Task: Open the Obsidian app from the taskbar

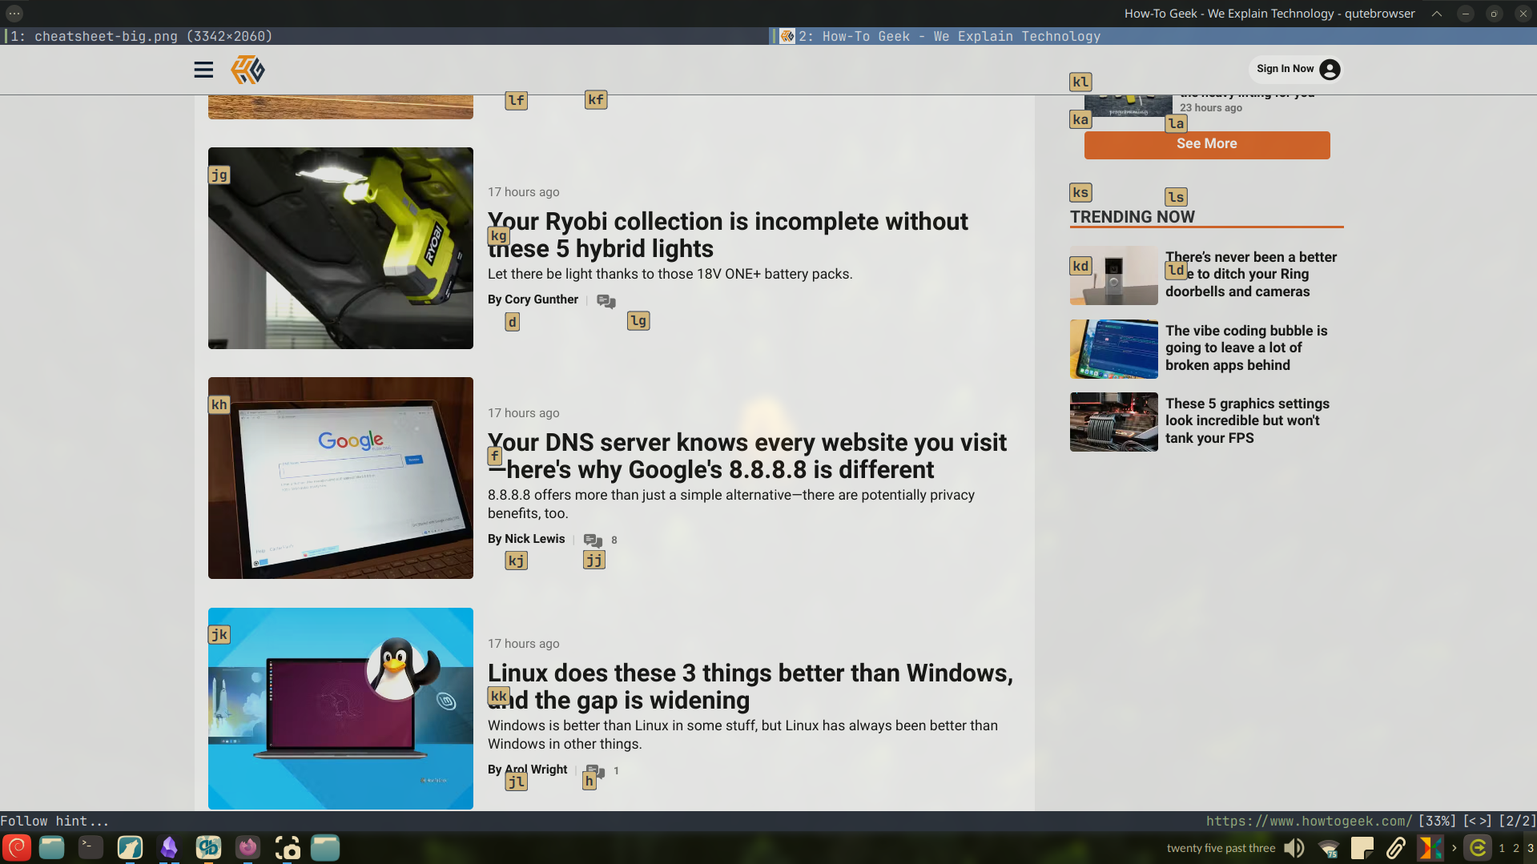Action: tap(169, 847)
